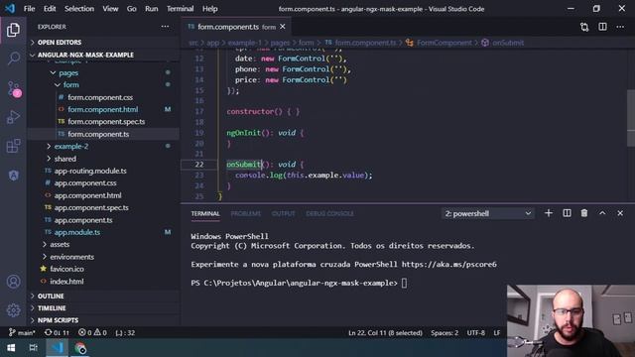Open changes compare icon in editor toolbar

click(584, 27)
